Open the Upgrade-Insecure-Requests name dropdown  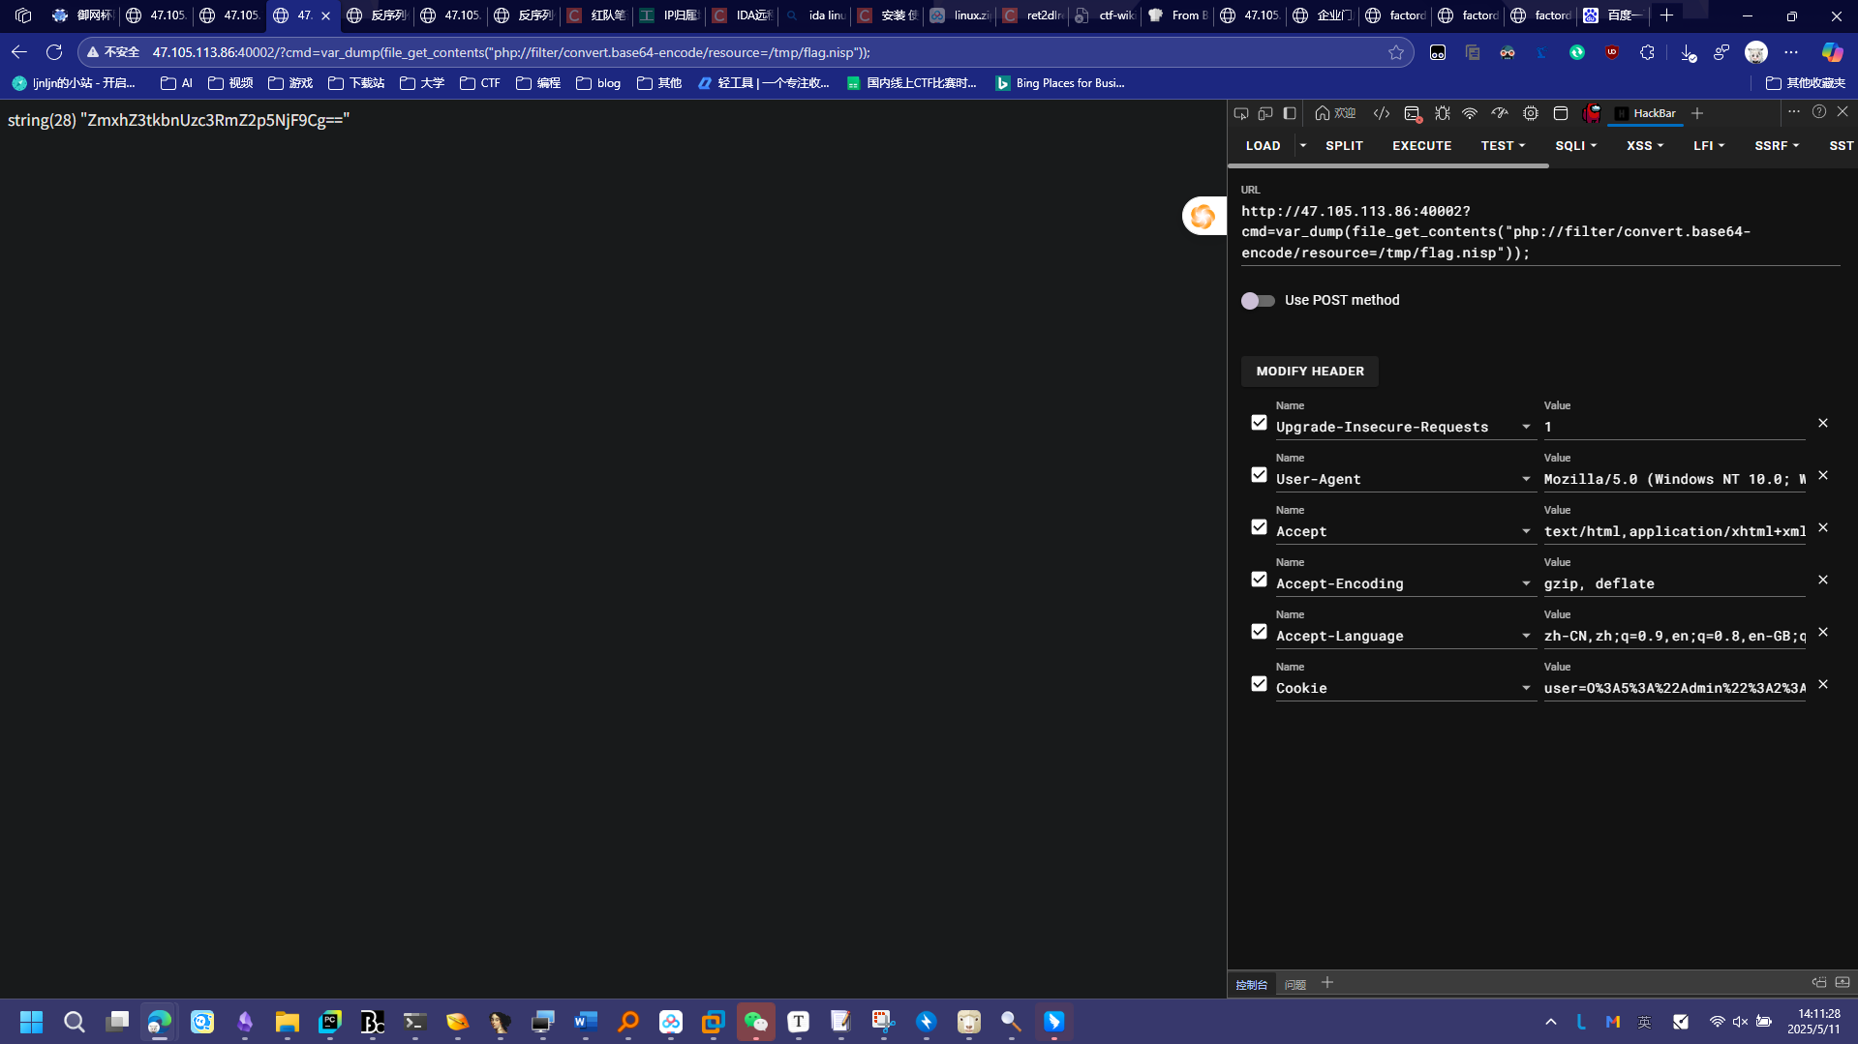(x=1526, y=427)
